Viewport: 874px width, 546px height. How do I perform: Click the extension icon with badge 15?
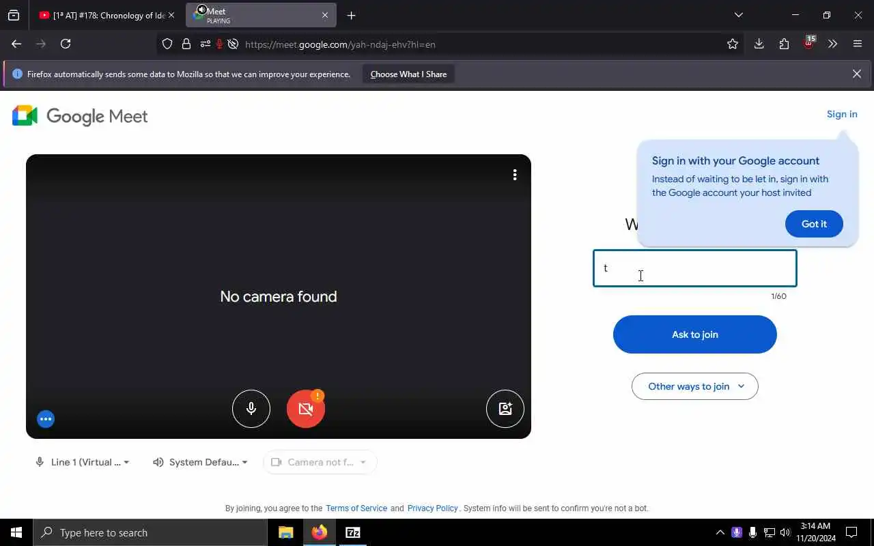[x=809, y=44]
